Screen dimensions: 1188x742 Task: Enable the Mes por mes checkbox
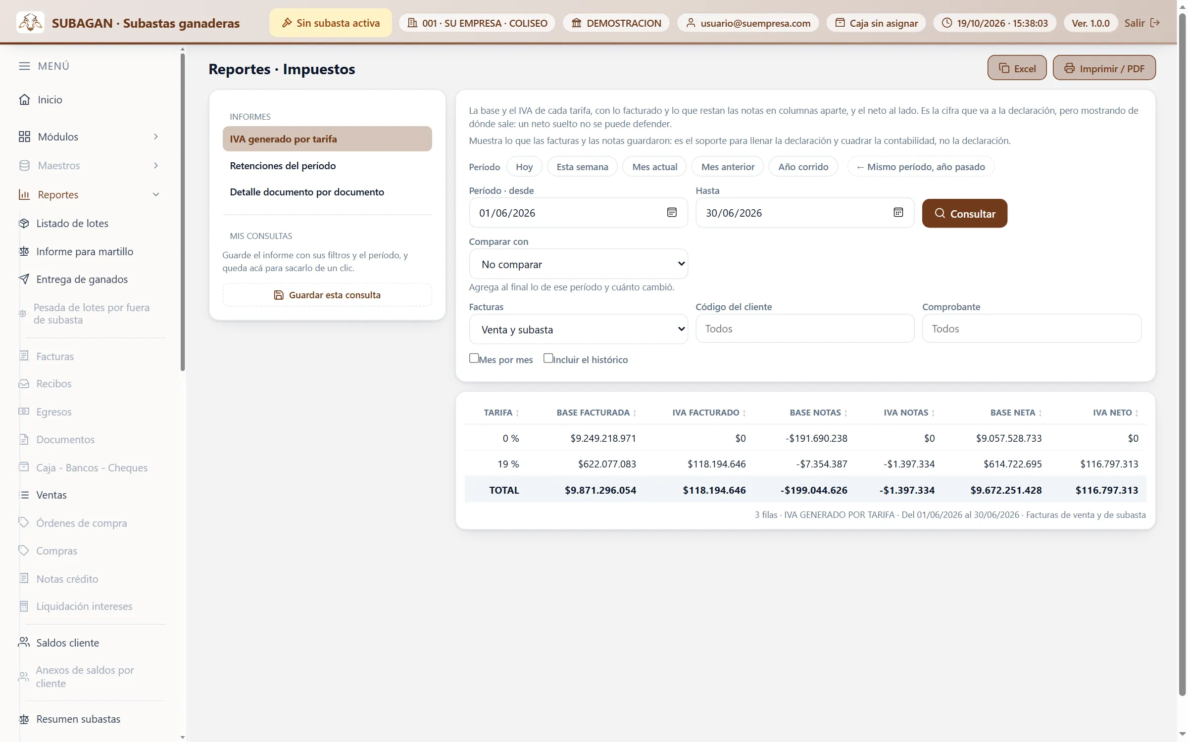coord(474,358)
